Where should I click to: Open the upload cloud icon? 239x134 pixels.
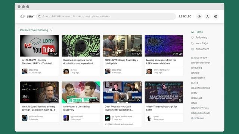(x=199, y=16)
